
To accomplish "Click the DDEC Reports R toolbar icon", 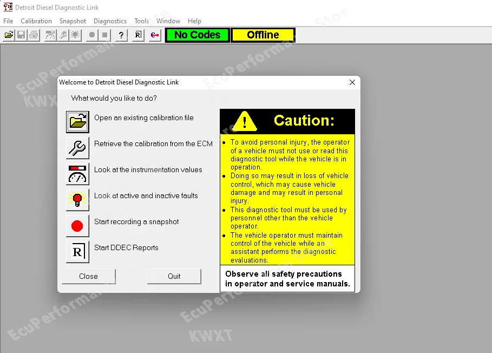I will pyautogui.click(x=138, y=35).
